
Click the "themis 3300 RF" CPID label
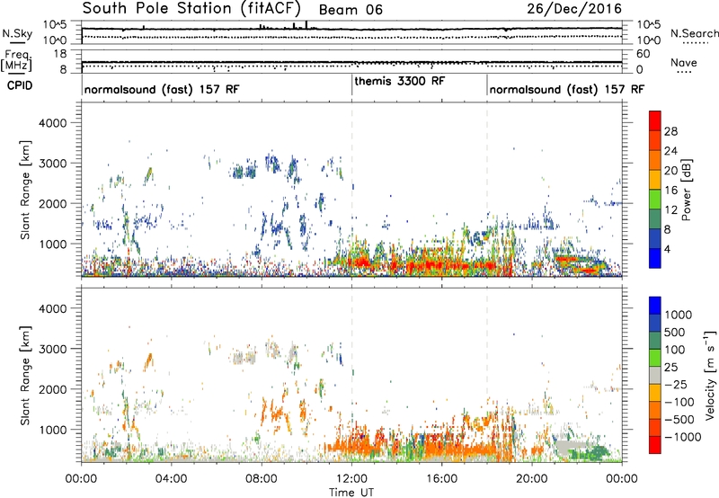tap(399, 81)
